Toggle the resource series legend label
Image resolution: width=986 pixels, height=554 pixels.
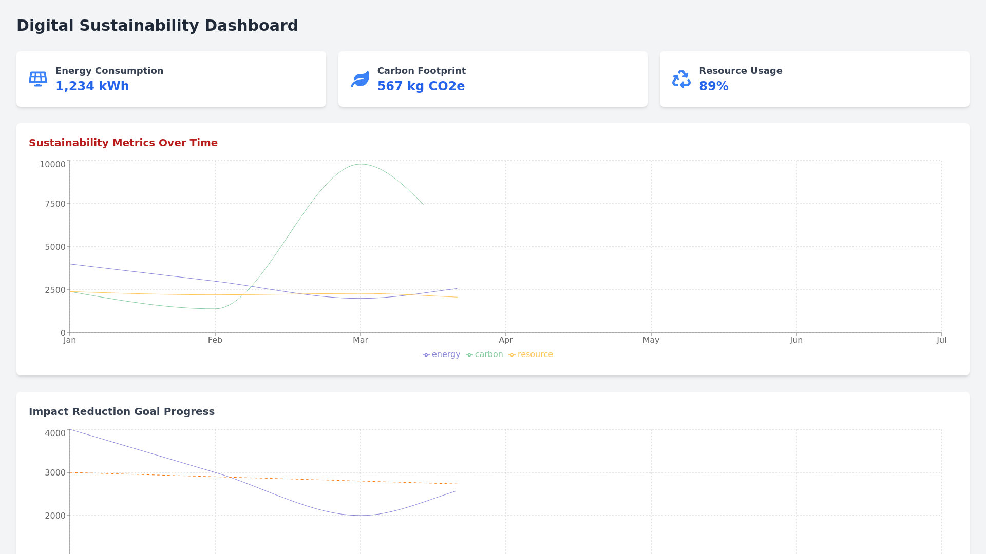[x=535, y=354]
